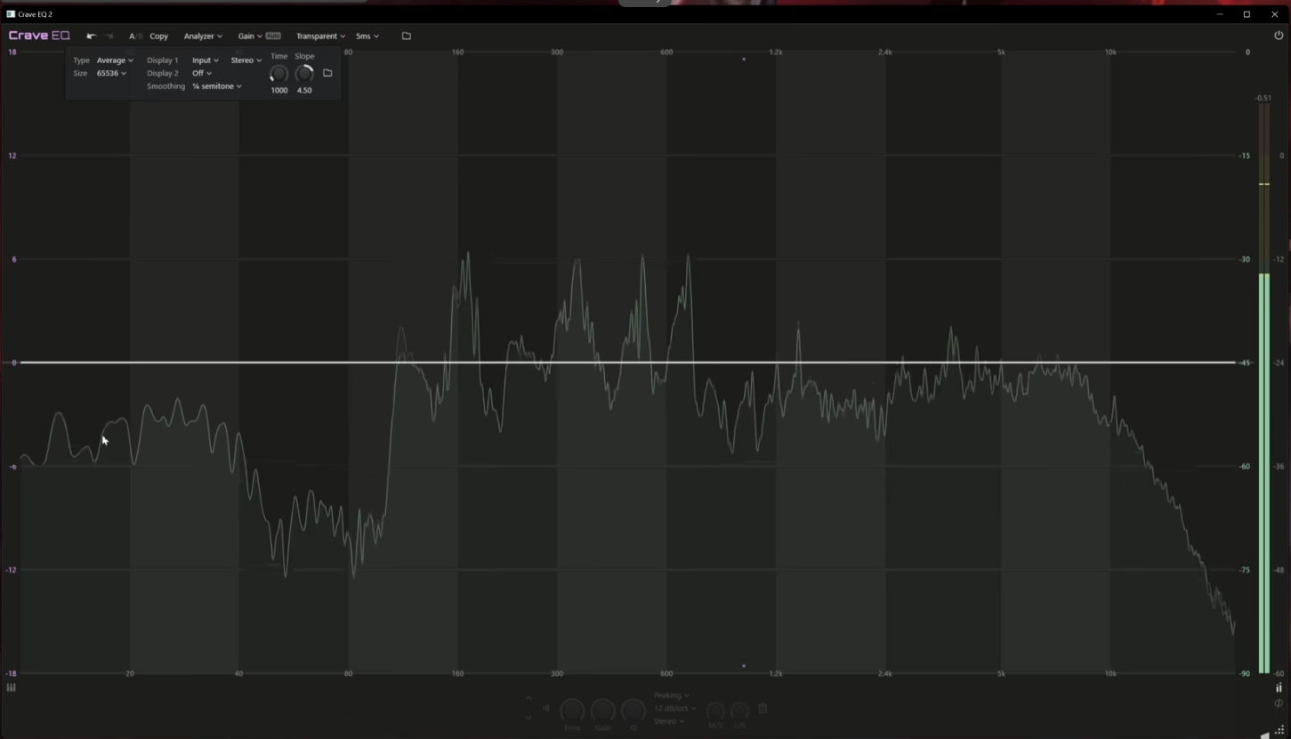The height and width of the screenshot is (739, 1291).
Task: Open the folder icon in analyzer panel
Action: coord(327,73)
